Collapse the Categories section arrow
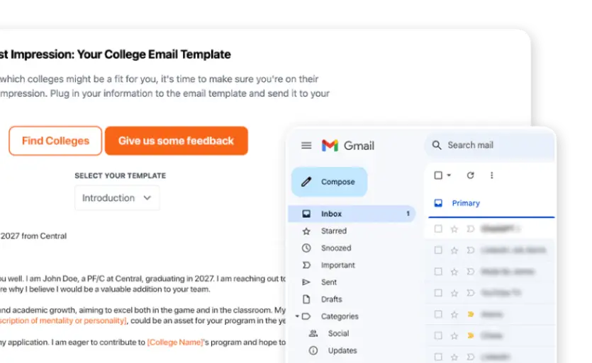The height and width of the screenshot is (363, 592). click(297, 316)
